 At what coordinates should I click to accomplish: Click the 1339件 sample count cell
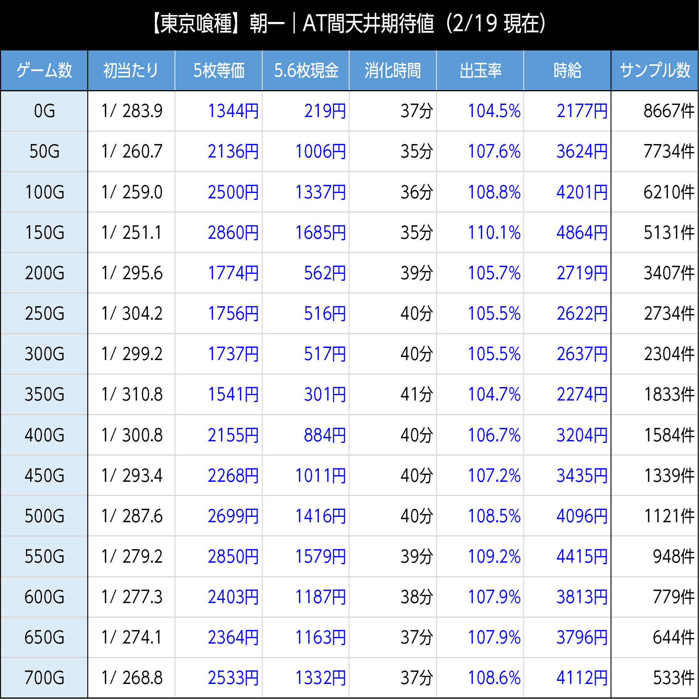655,476
